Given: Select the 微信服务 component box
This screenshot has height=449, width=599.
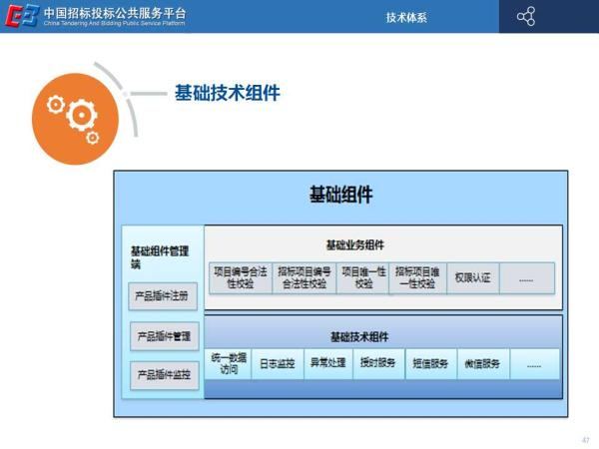Looking at the screenshot, I should pyautogui.click(x=482, y=363).
